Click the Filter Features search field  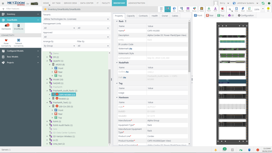click(22, 9)
